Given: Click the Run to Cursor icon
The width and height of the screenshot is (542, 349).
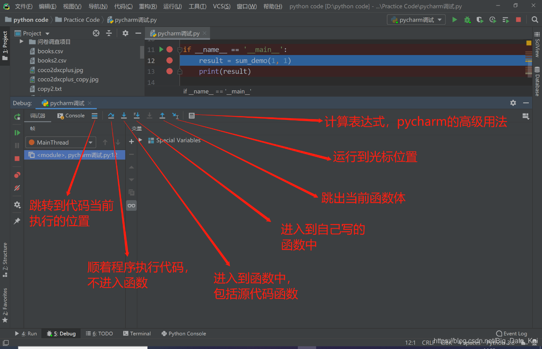Looking at the screenshot, I should pos(175,116).
